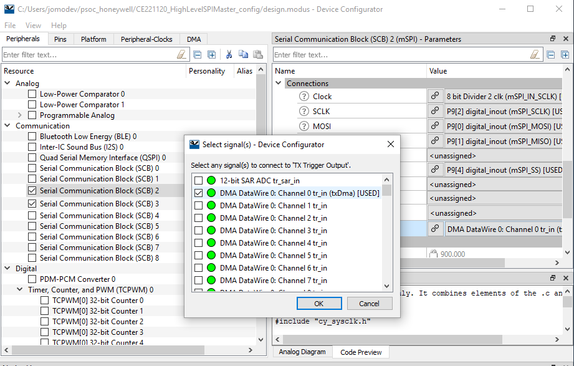Open the help icon for the Clock parameter
This screenshot has width=574, height=366.
click(304, 97)
